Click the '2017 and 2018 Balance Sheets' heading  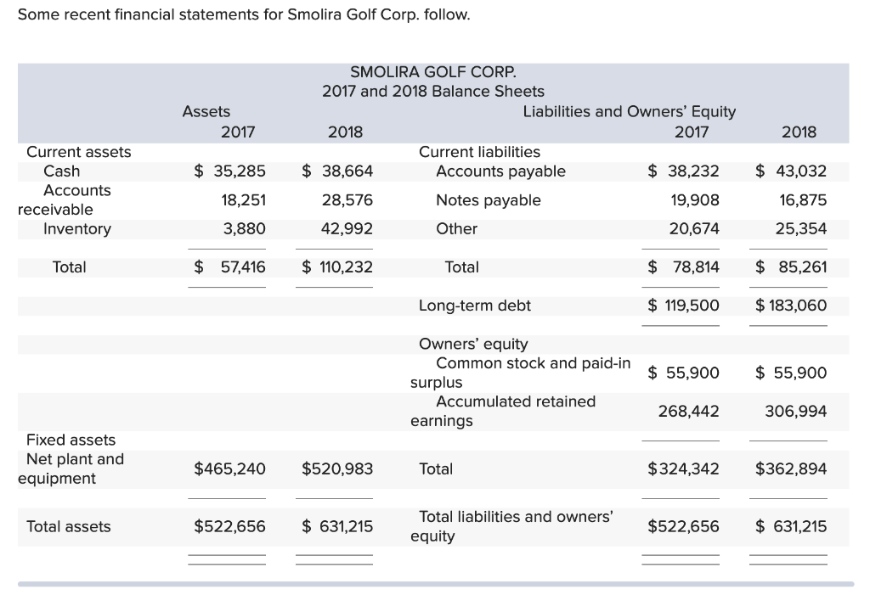432,92
